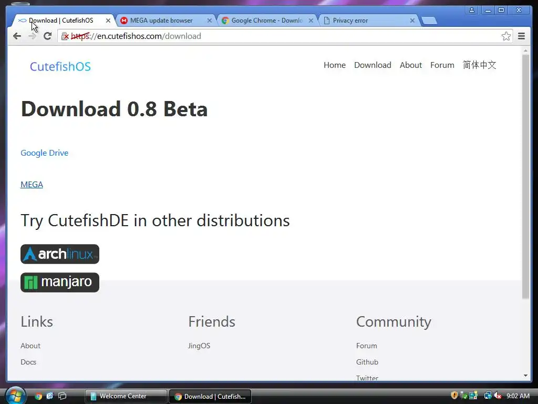Screen dimensions: 538x404
Task: Switch to the Privacy error tab
Action: pyautogui.click(x=368, y=21)
